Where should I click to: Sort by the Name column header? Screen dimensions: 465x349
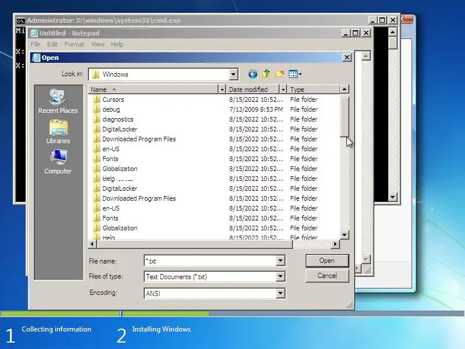pyautogui.click(x=153, y=90)
